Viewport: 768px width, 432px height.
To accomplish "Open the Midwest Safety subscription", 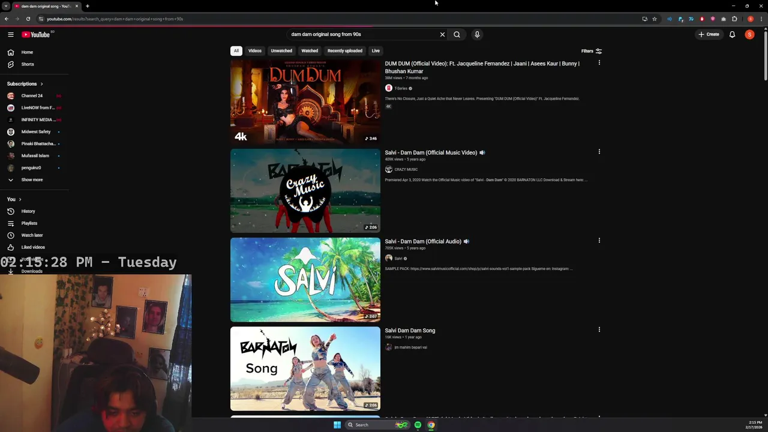I will point(34,132).
